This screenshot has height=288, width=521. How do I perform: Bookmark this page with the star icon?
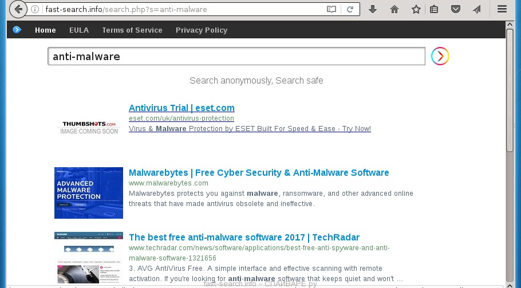pyautogui.click(x=416, y=9)
